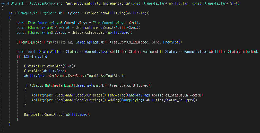Click the if (bStatusValid) condition
This screenshot has height=133, width=260.
[x=33, y=57]
